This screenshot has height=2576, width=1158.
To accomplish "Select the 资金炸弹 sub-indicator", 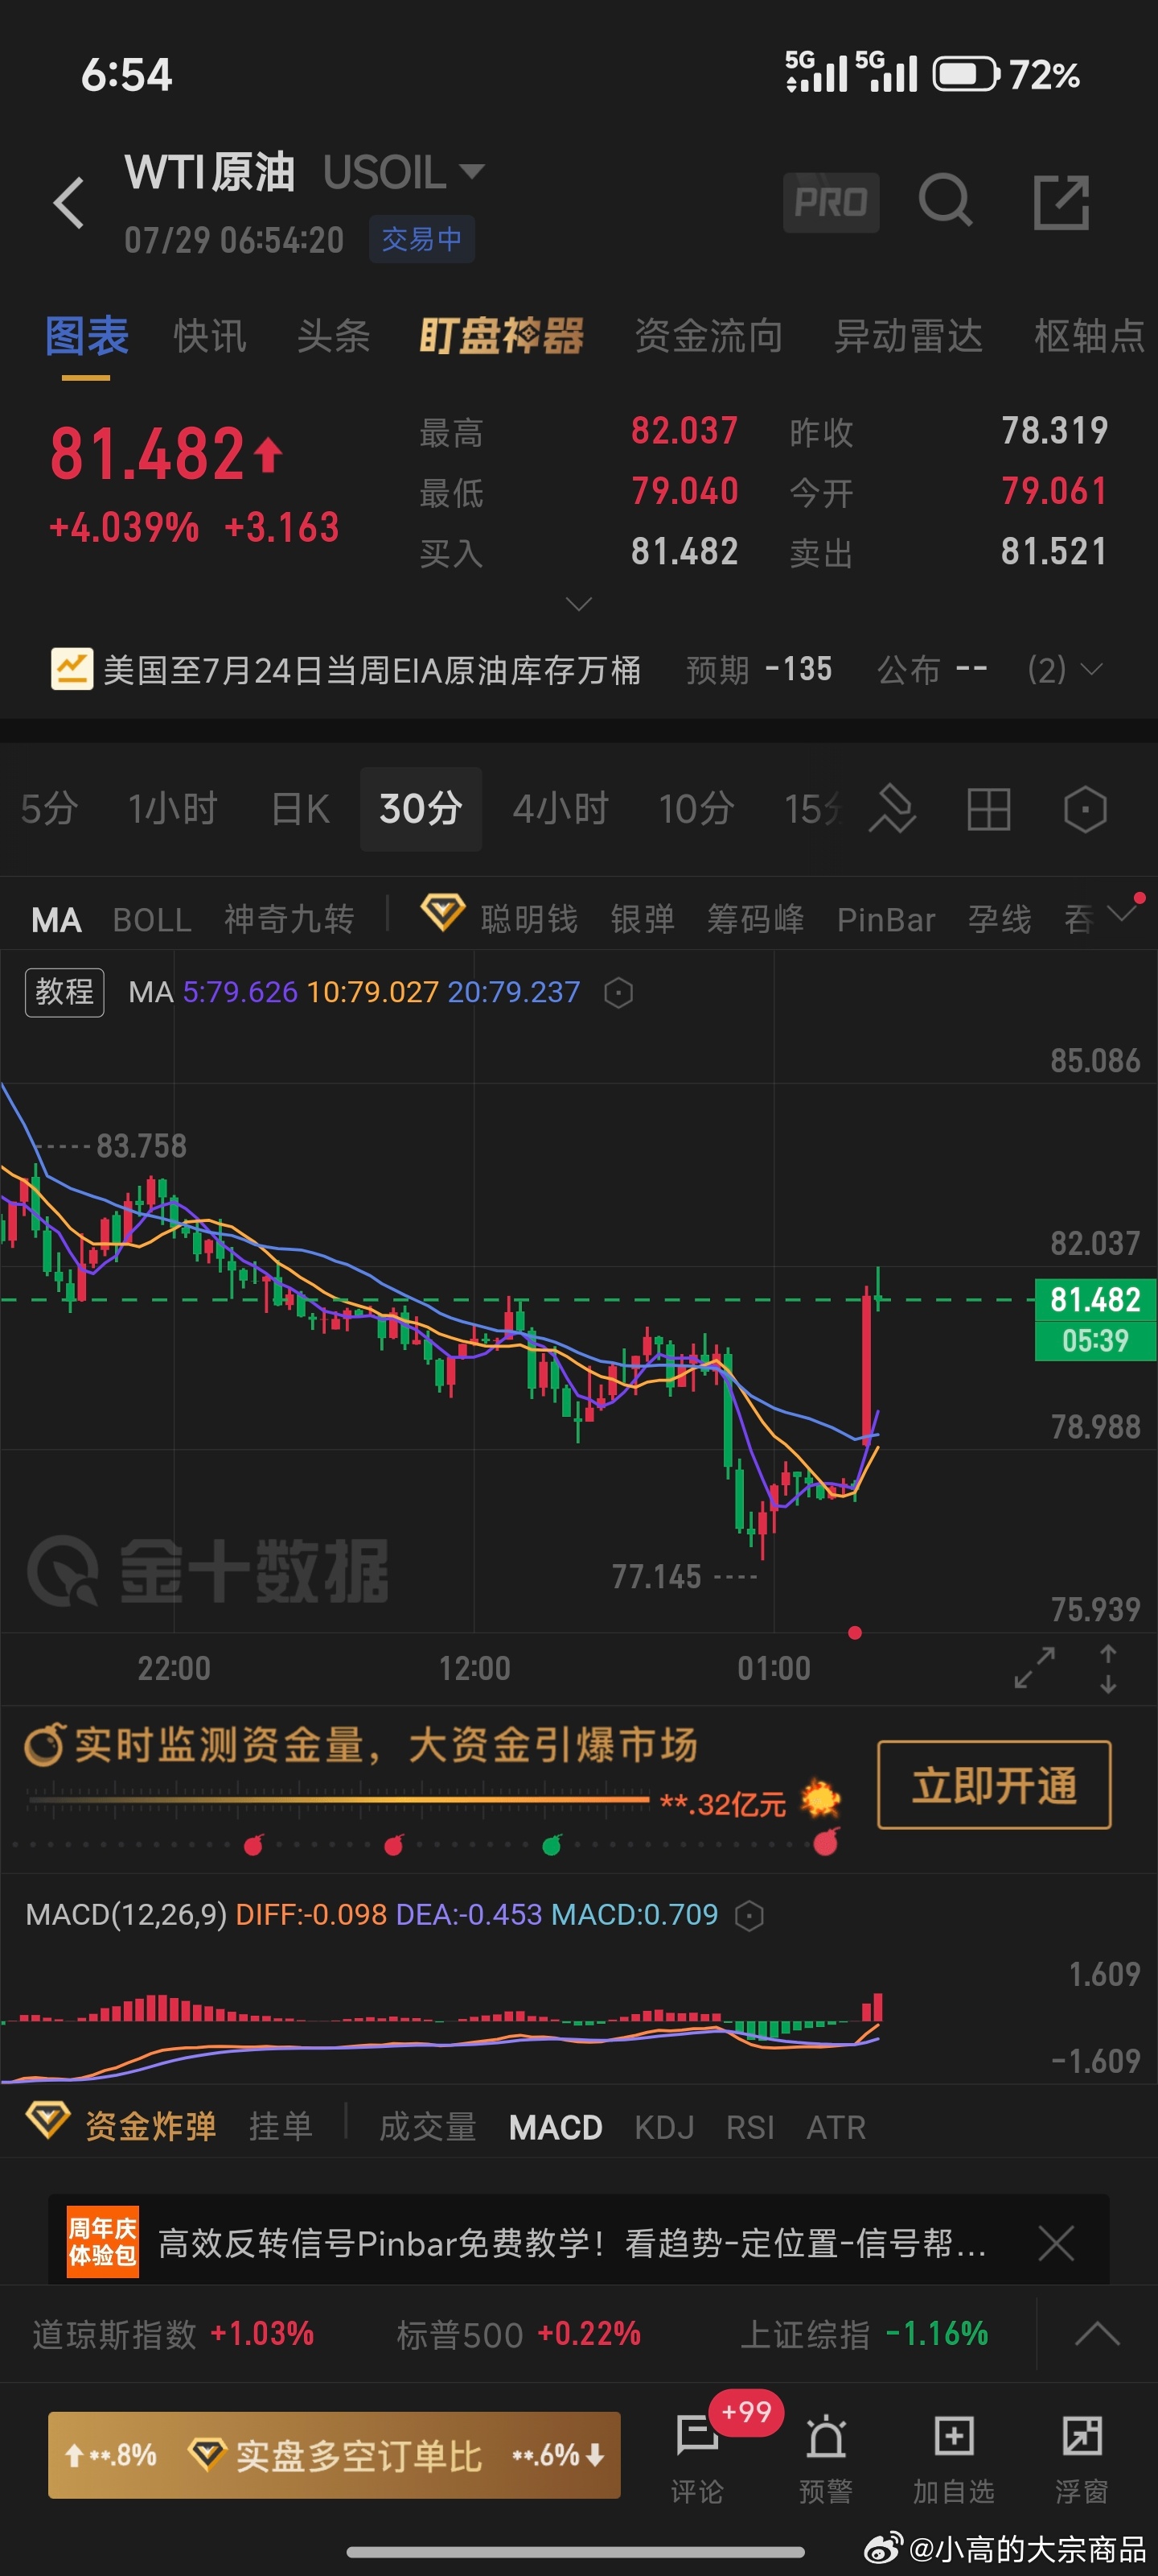I will pos(151,2126).
